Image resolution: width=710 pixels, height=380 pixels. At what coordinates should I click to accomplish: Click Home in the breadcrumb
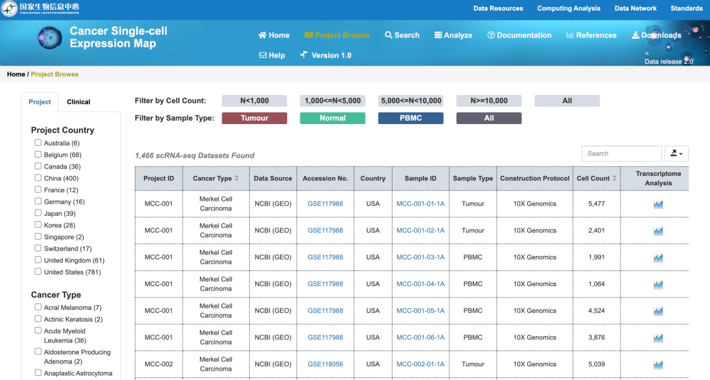(x=16, y=74)
